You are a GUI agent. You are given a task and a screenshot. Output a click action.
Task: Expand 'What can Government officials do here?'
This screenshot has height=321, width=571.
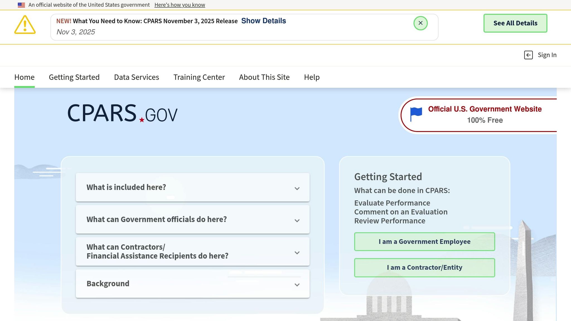pos(192,220)
